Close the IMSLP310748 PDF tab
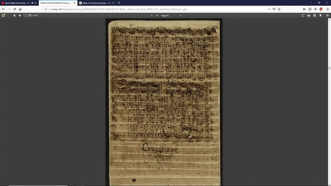 pos(74,3)
